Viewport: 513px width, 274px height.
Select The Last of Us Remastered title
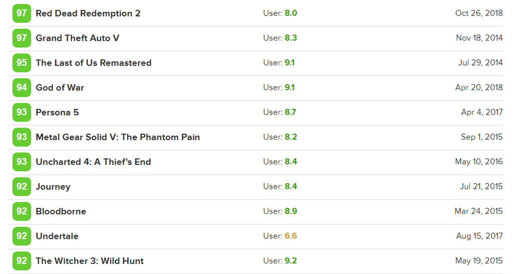(x=93, y=63)
